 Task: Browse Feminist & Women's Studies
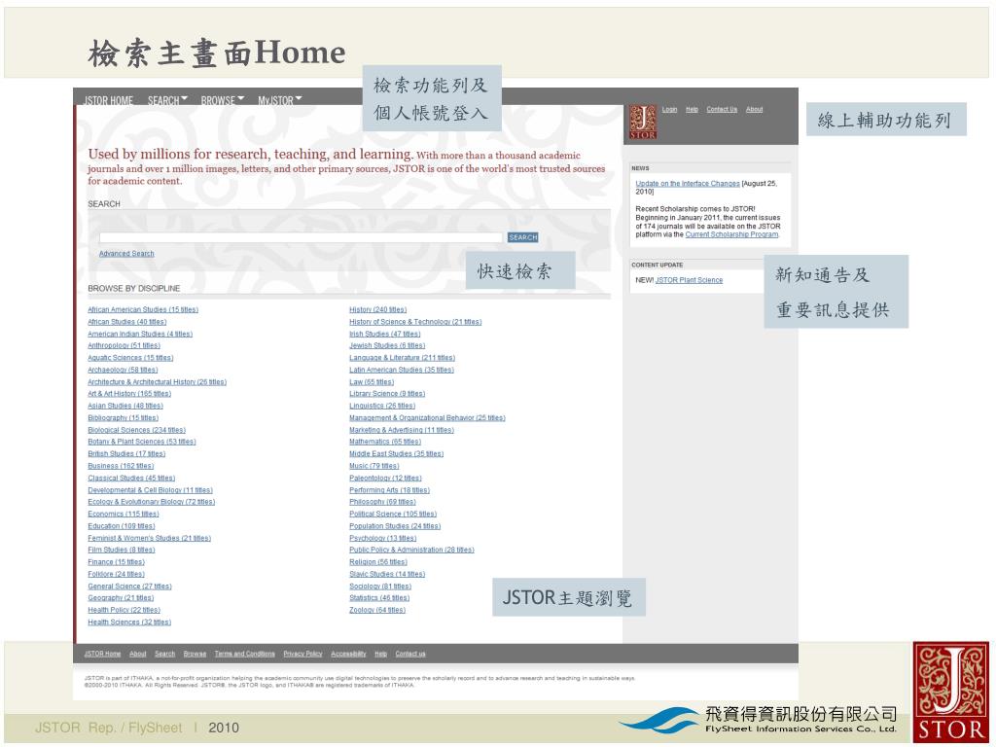tap(149, 538)
